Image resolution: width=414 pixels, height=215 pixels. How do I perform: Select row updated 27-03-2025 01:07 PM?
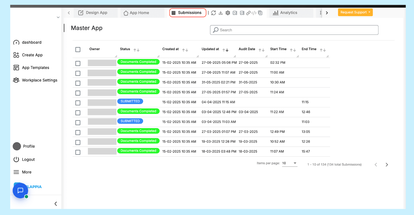[78, 132]
